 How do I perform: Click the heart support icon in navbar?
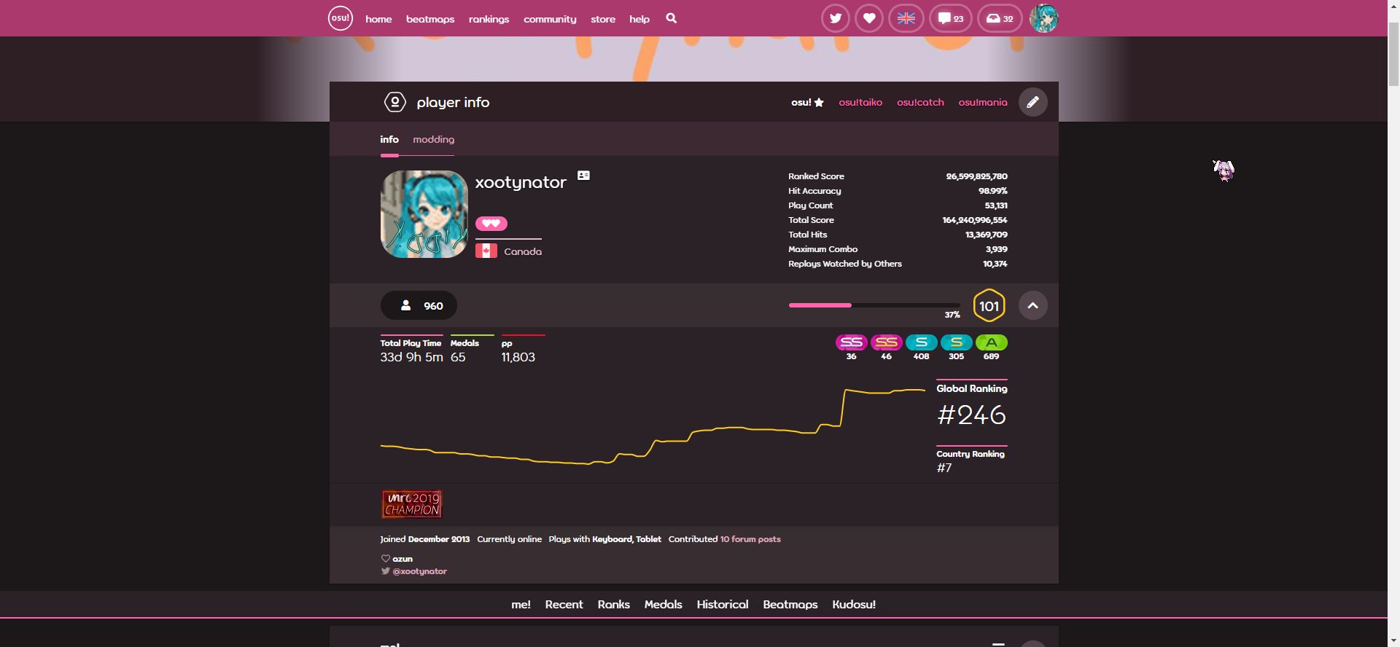pos(869,18)
